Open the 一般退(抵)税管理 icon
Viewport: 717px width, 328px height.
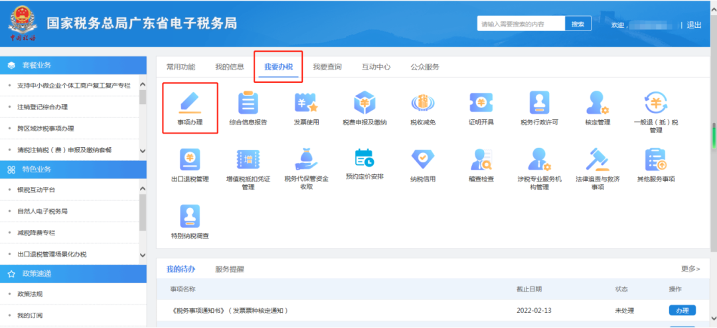(656, 102)
